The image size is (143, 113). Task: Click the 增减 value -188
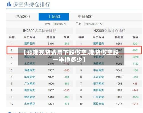pyautogui.click(x=66, y=97)
